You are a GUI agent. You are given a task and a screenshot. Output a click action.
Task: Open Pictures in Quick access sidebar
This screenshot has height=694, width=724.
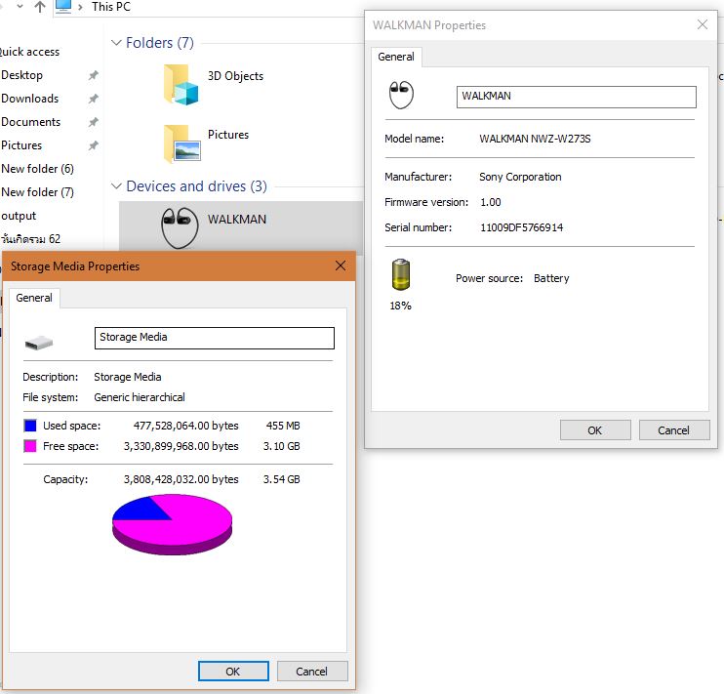coord(21,145)
